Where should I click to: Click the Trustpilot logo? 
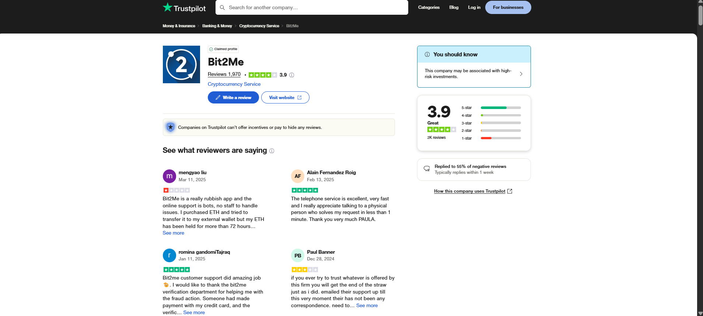pyautogui.click(x=184, y=8)
